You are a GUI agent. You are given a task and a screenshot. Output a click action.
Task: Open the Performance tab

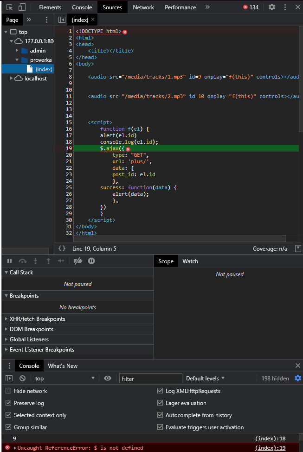tap(180, 7)
